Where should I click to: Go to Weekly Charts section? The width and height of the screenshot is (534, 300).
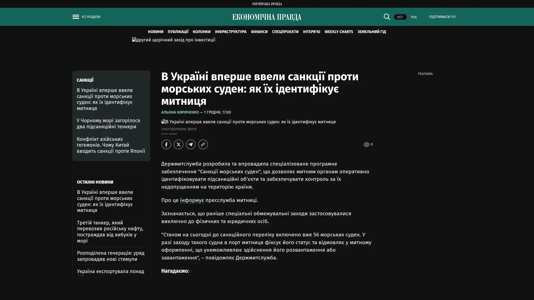[338, 32]
